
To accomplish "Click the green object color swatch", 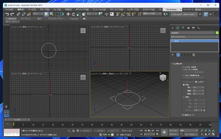I will click(x=217, y=33).
